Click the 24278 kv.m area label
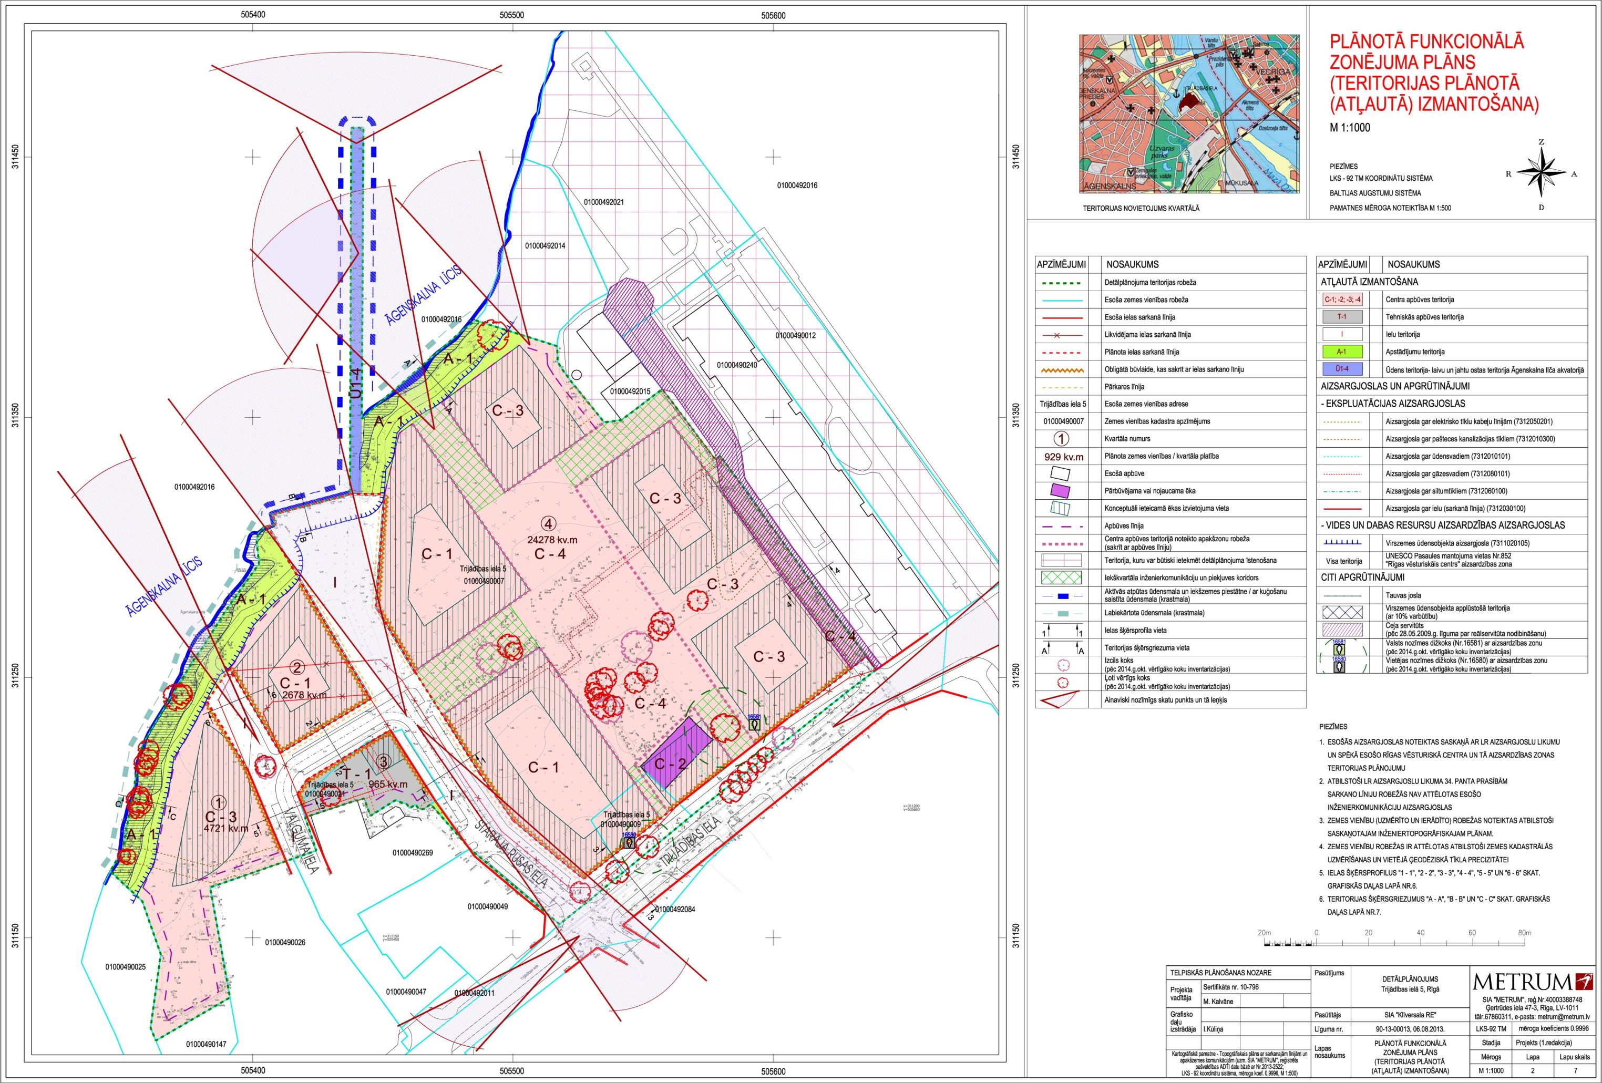The width and height of the screenshot is (1602, 1083). [x=552, y=540]
